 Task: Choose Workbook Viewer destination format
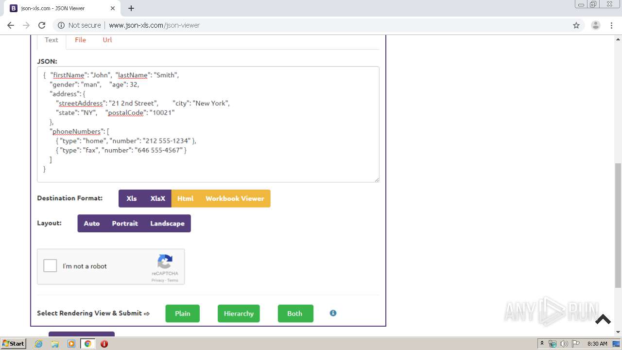coord(235,198)
